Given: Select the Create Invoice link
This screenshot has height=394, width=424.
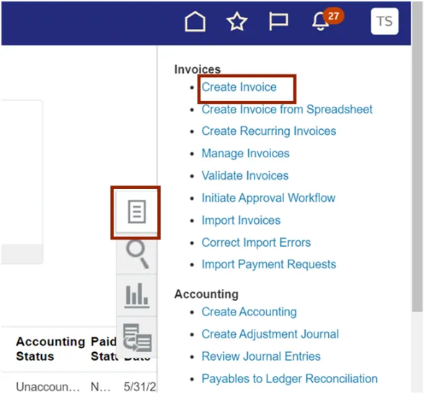Looking at the screenshot, I should [239, 87].
